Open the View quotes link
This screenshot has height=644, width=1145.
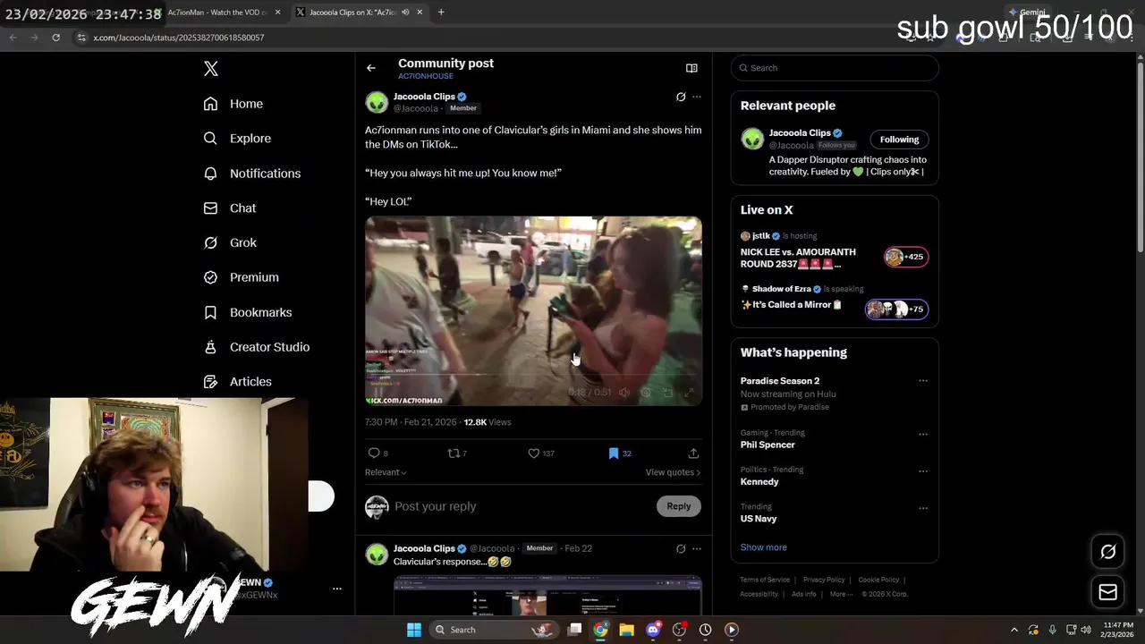pyautogui.click(x=673, y=472)
